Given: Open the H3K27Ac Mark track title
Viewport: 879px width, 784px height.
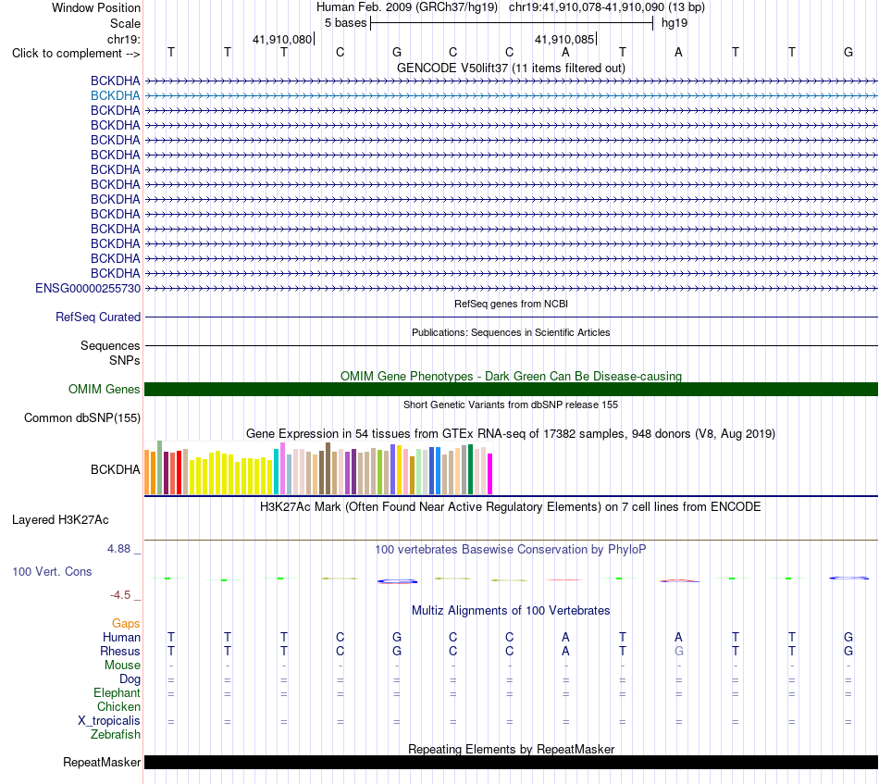Looking at the screenshot, I should tap(511, 507).
